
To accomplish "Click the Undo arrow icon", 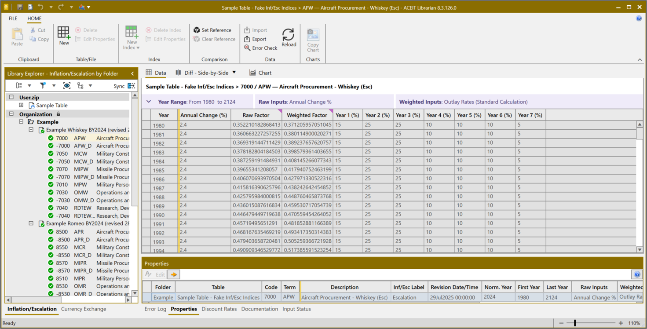I will point(40,7).
